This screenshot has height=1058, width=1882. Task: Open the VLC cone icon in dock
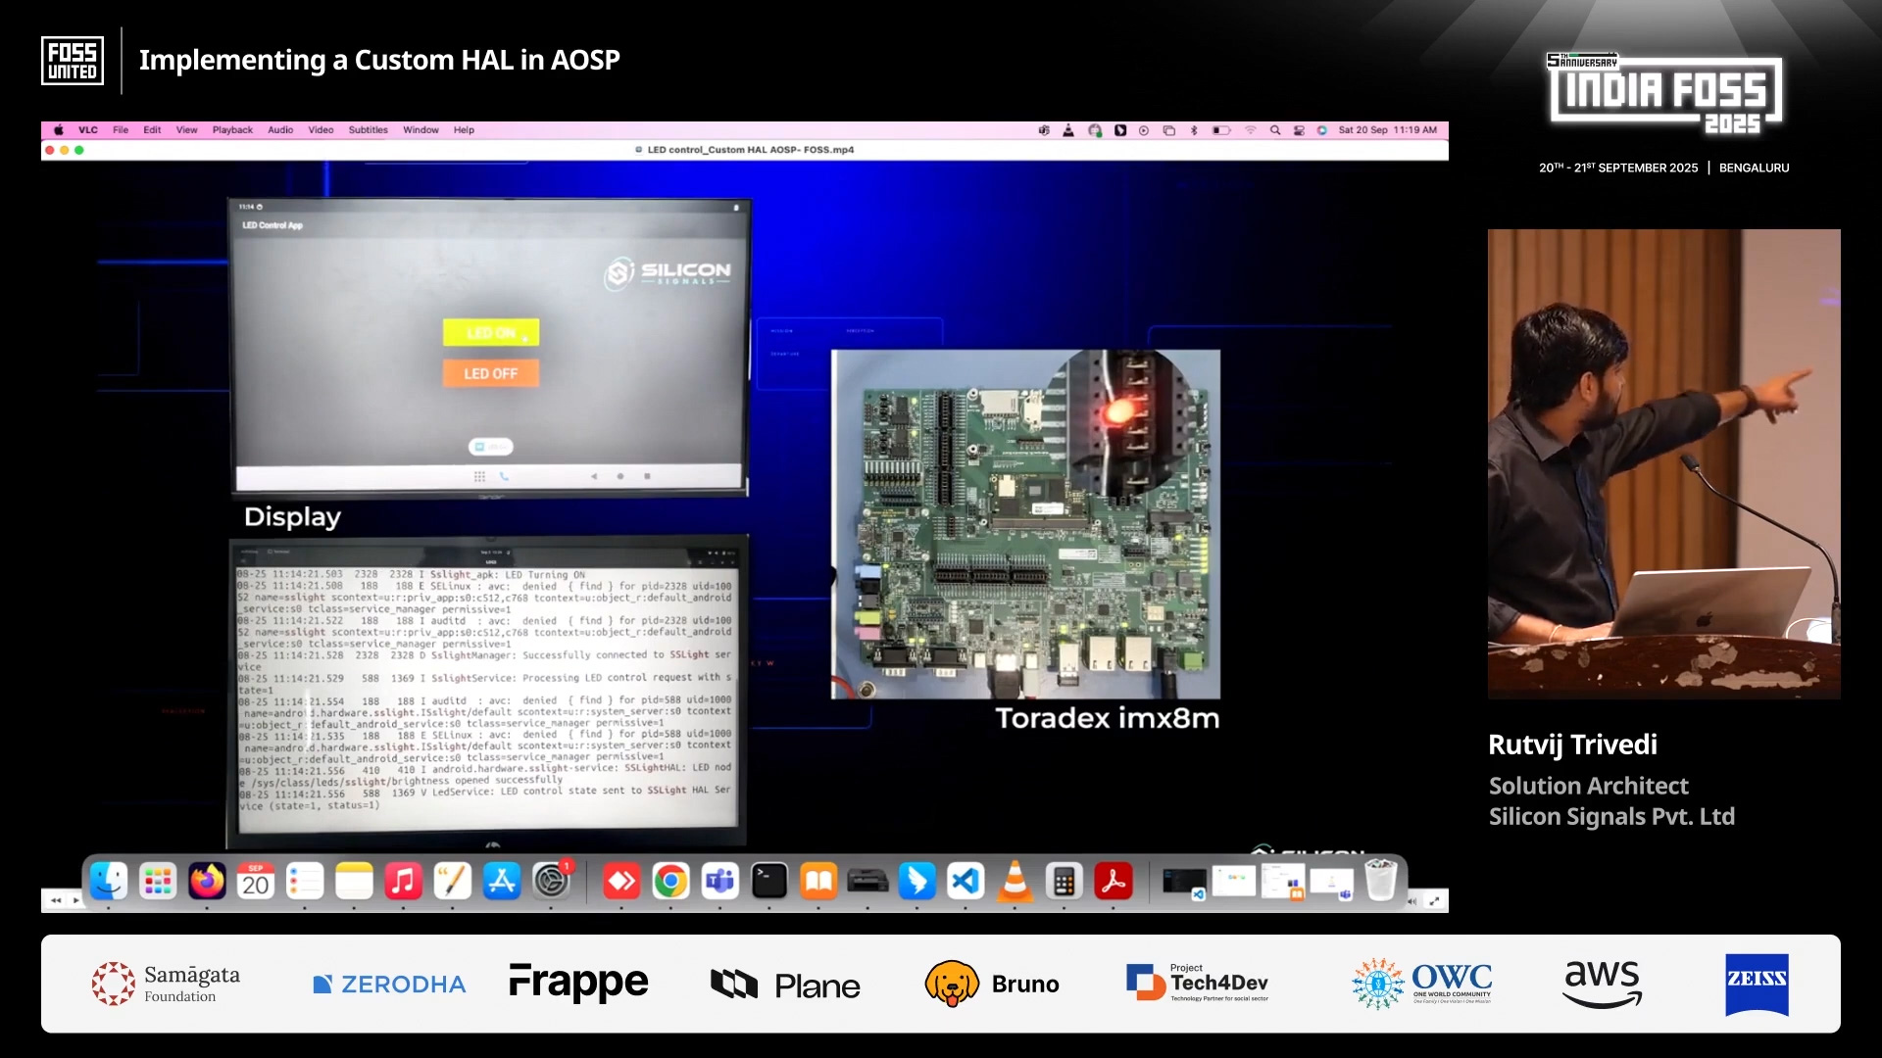click(x=1015, y=882)
